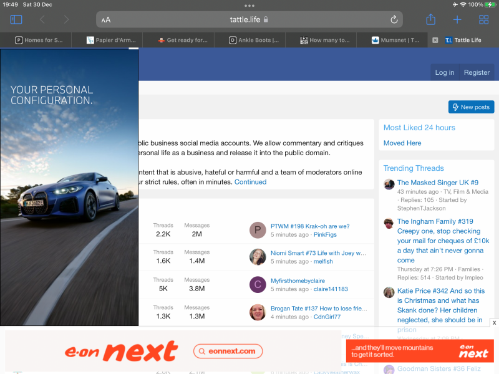Open PTWM #198 Krak-oh are we? thread
Viewport: 499px width, 374px height.
click(310, 226)
